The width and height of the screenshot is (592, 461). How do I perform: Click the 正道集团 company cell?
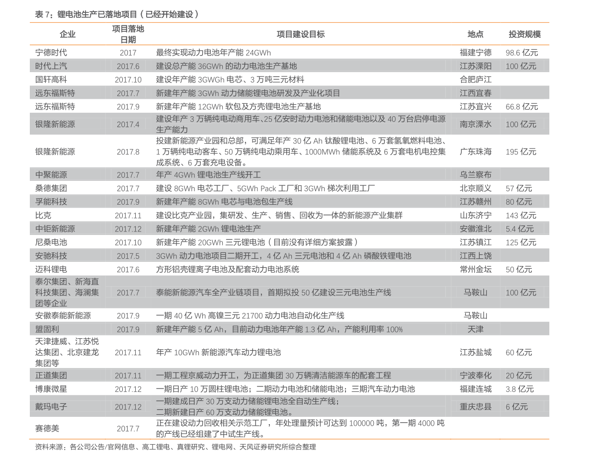pyautogui.click(x=51, y=376)
